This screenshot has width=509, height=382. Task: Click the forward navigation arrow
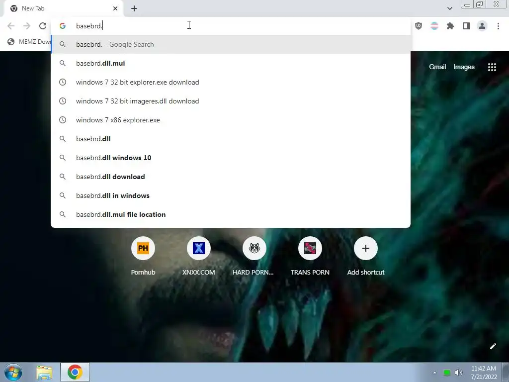(27, 26)
